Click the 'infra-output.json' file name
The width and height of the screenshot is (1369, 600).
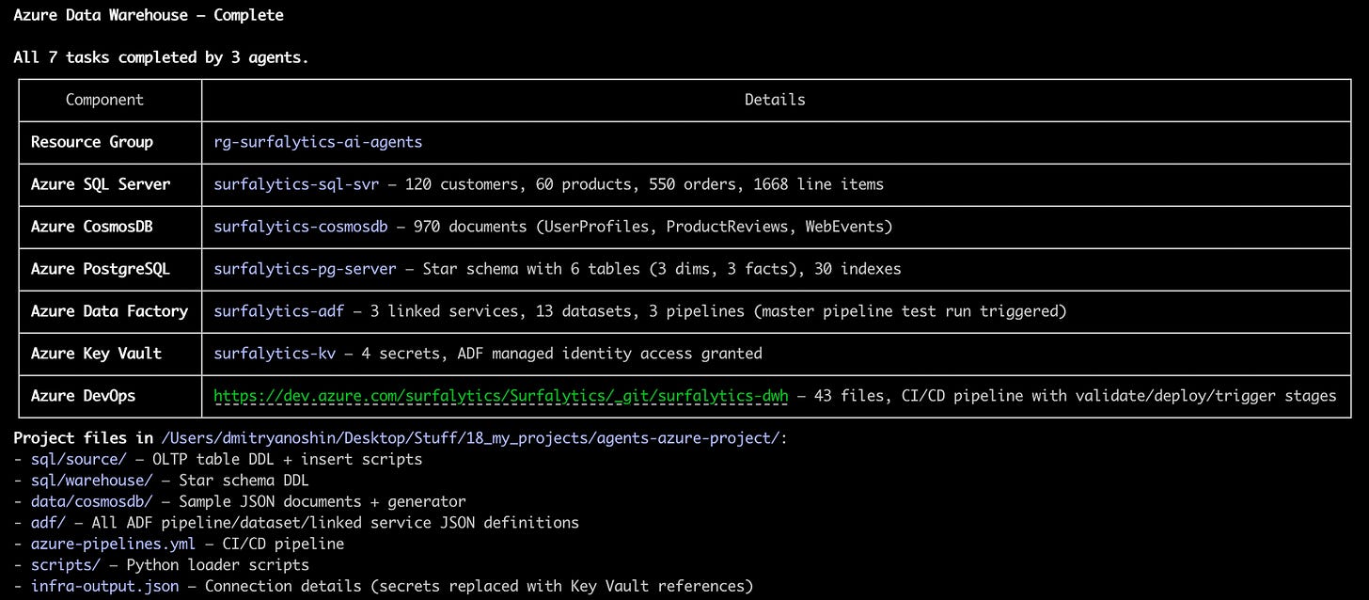click(x=104, y=586)
